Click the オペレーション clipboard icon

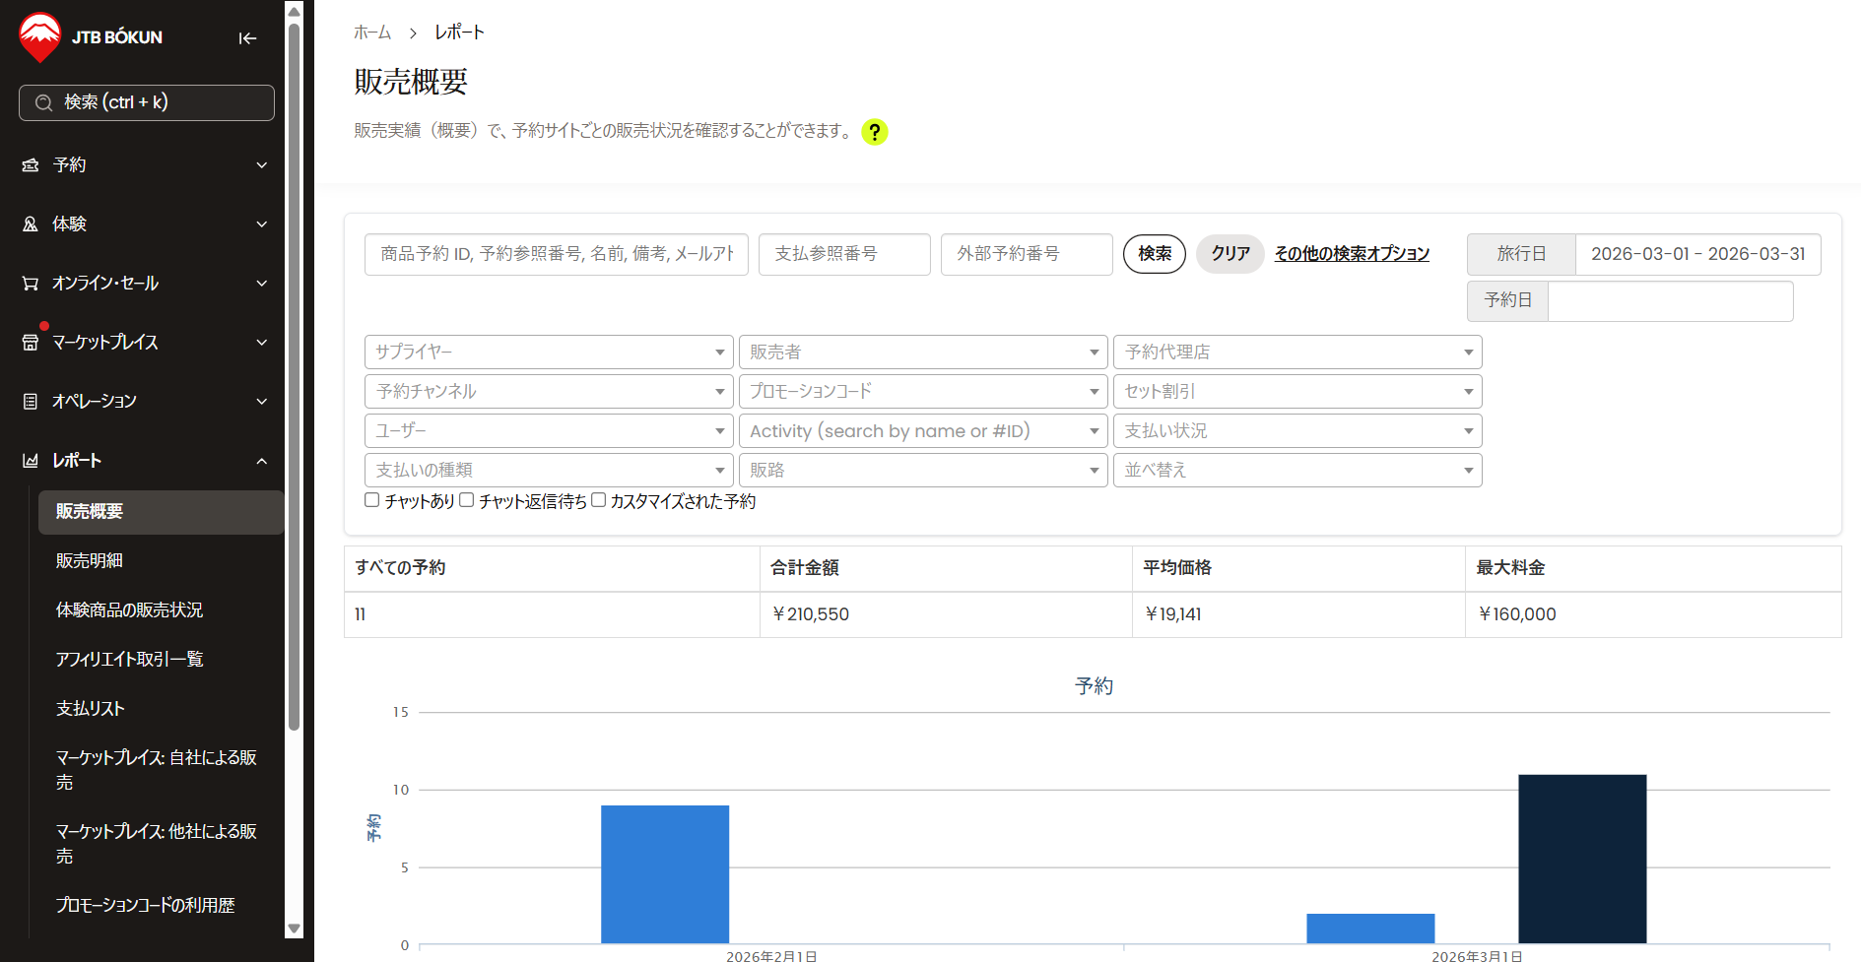point(31,402)
